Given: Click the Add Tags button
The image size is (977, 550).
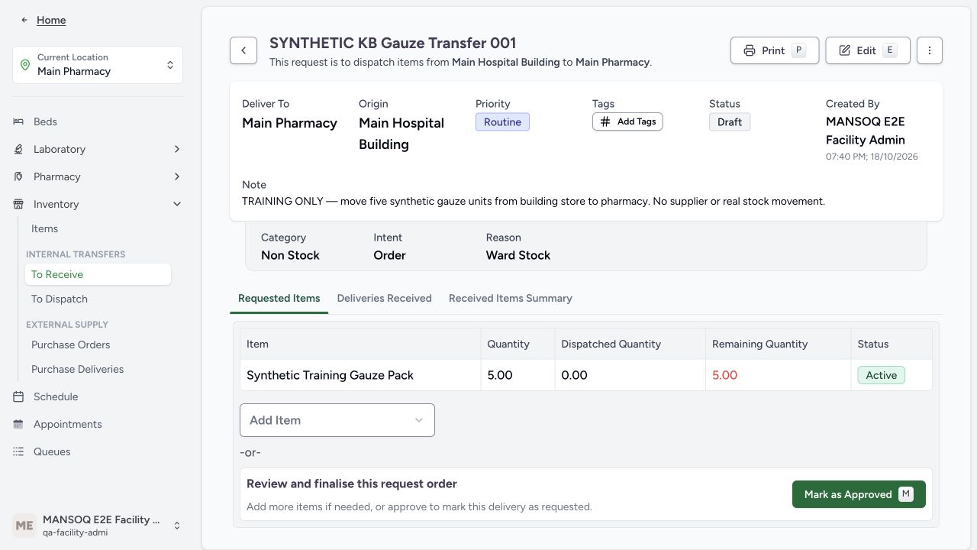Looking at the screenshot, I should [x=627, y=121].
